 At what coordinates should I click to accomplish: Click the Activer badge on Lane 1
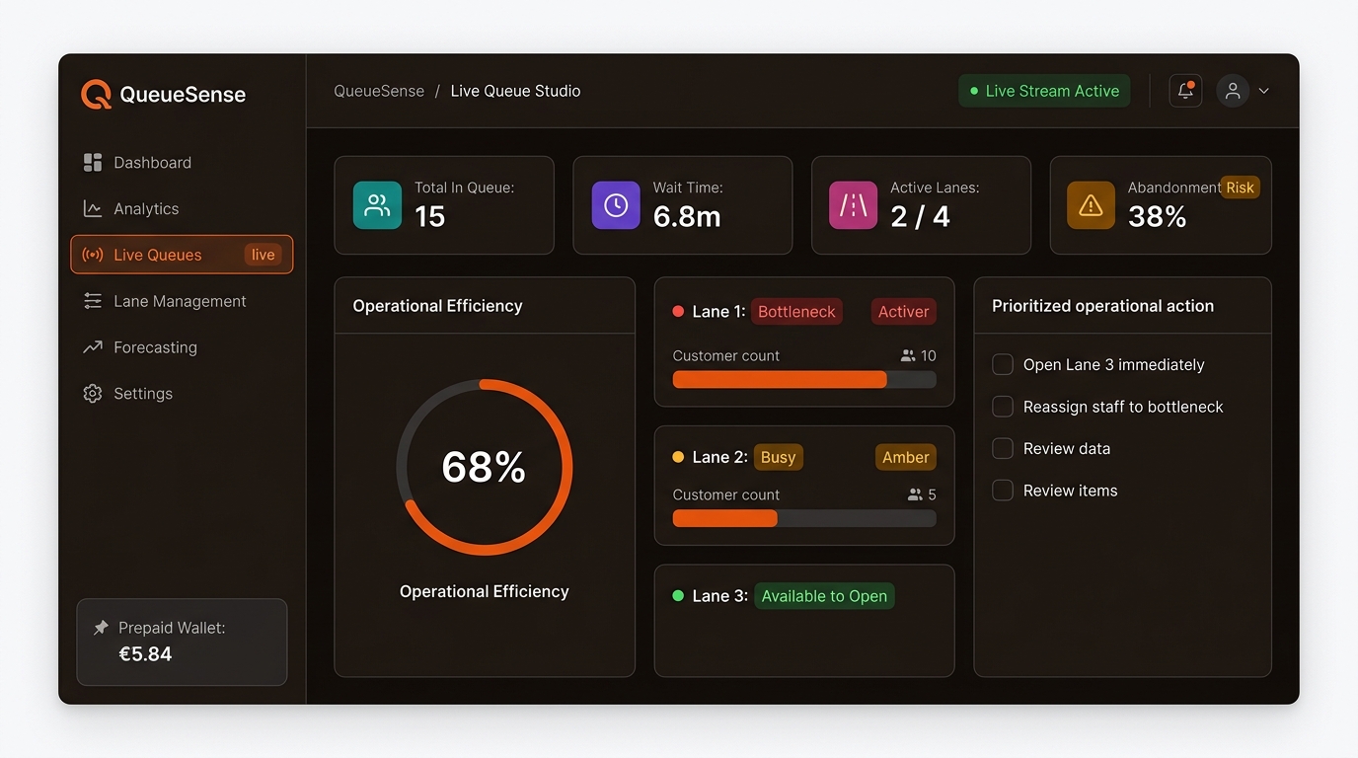(903, 311)
